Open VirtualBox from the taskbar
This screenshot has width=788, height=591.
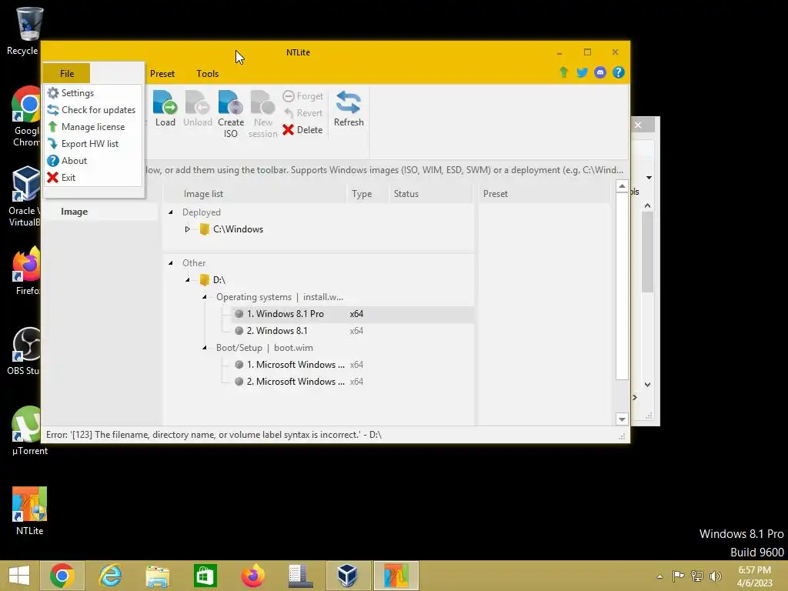(x=347, y=576)
